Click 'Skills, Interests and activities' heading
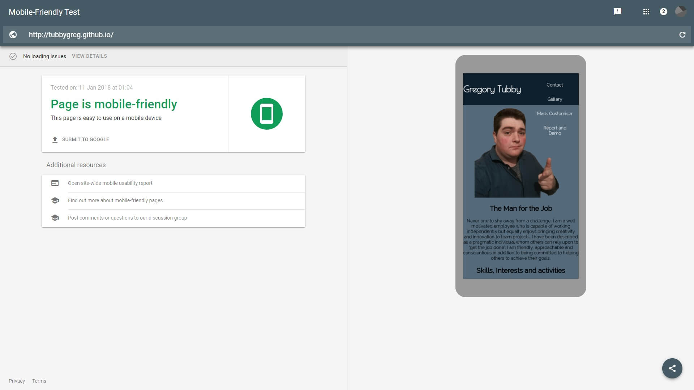 [520, 270]
